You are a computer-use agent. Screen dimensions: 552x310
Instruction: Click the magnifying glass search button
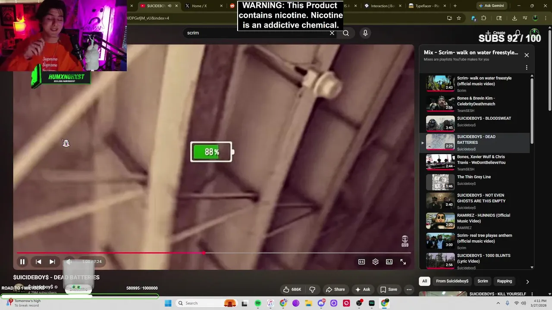click(346, 33)
